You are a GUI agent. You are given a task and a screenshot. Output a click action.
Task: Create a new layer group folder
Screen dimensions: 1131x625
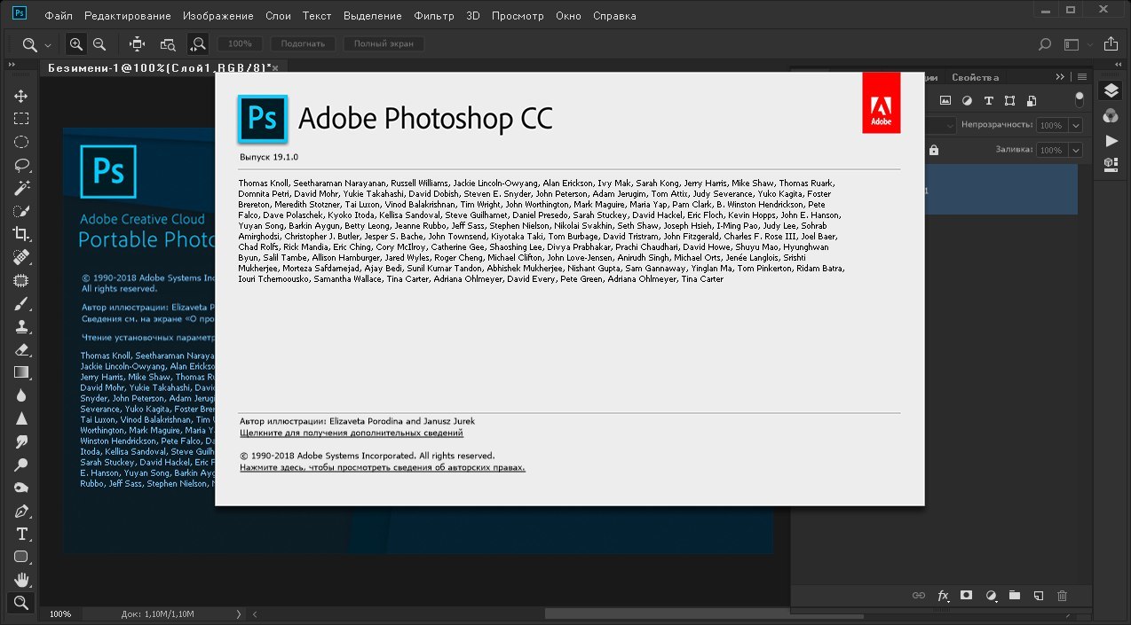click(x=1015, y=596)
